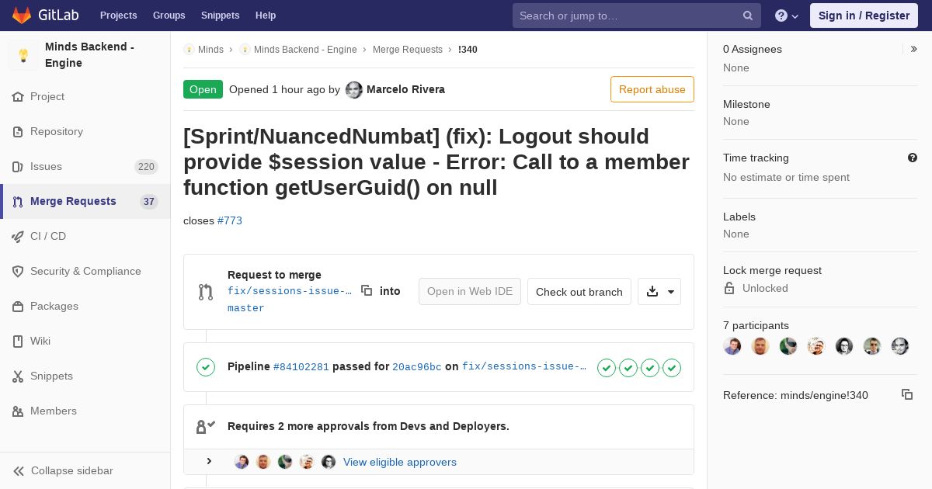This screenshot has width=932, height=489.
Task: Click the Unlocked padlock icon
Action: pyautogui.click(x=729, y=288)
